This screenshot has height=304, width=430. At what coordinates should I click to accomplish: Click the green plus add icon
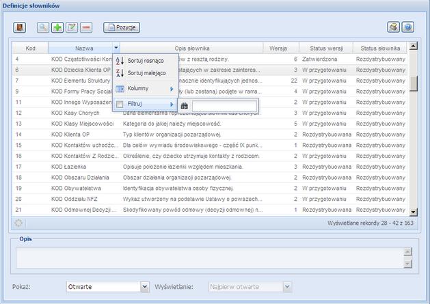(x=57, y=27)
